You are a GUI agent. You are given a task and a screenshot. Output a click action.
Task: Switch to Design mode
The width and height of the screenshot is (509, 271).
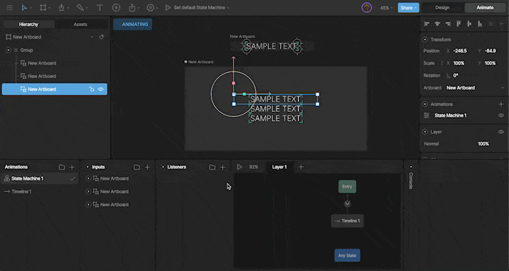[x=442, y=8]
